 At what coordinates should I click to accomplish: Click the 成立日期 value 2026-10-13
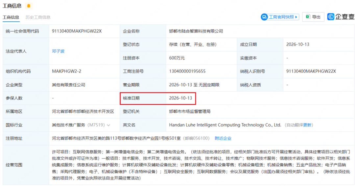(297, 45)
